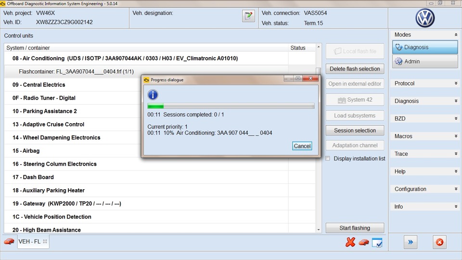
Task: Click the stethoscope icon on Diagnosis mode
Action: [398, 47]
